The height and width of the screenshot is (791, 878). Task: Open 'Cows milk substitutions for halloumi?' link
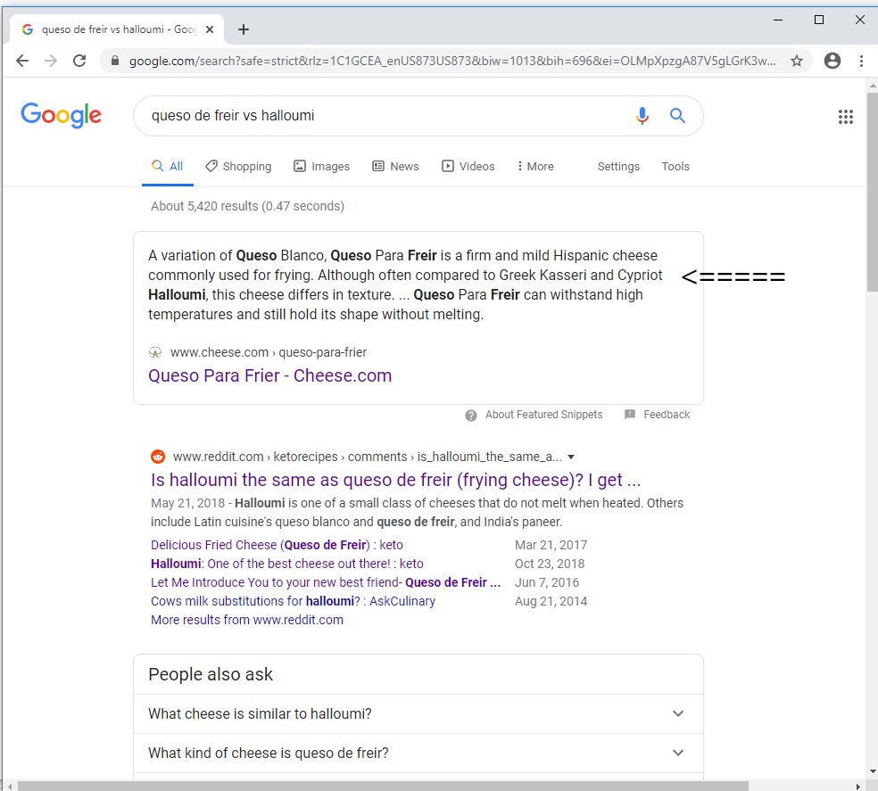[293, 601]
